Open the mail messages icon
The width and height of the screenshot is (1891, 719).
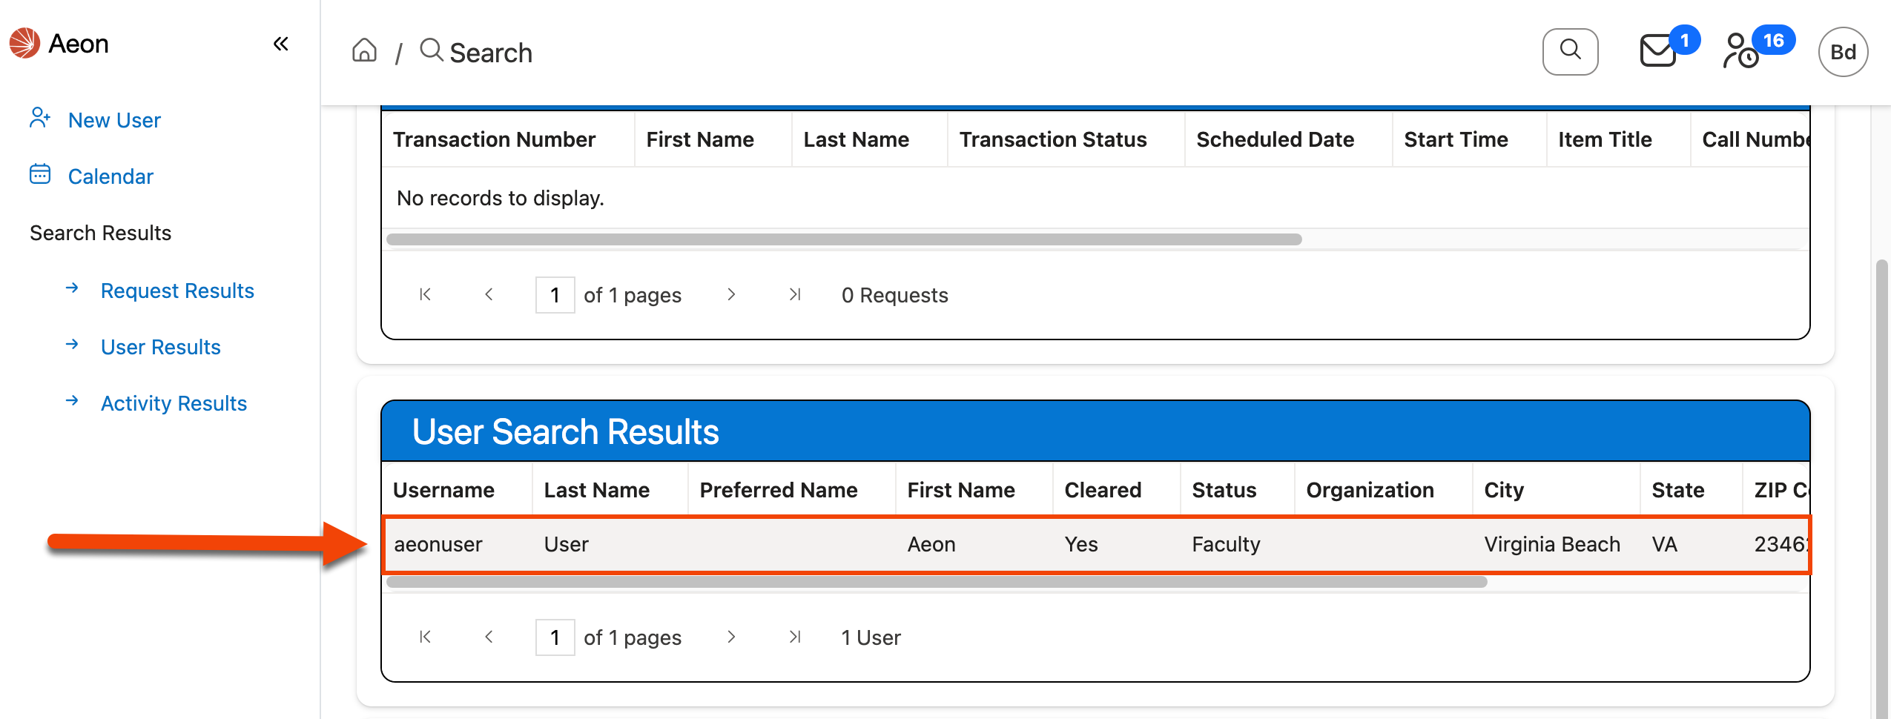1657,52
